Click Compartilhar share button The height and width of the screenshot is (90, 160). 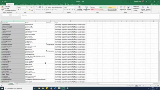[154, 4]
